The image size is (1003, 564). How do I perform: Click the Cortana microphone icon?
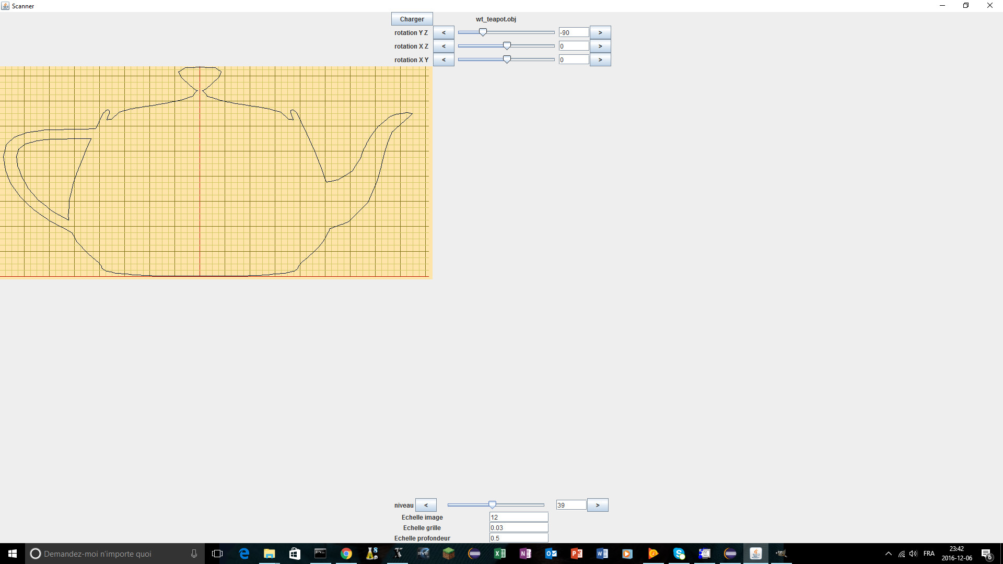tap(194, 554)
